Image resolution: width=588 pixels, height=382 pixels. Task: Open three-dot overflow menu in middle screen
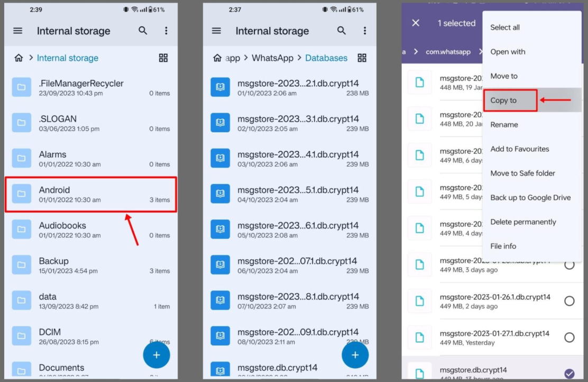click(x=365, y=30)
